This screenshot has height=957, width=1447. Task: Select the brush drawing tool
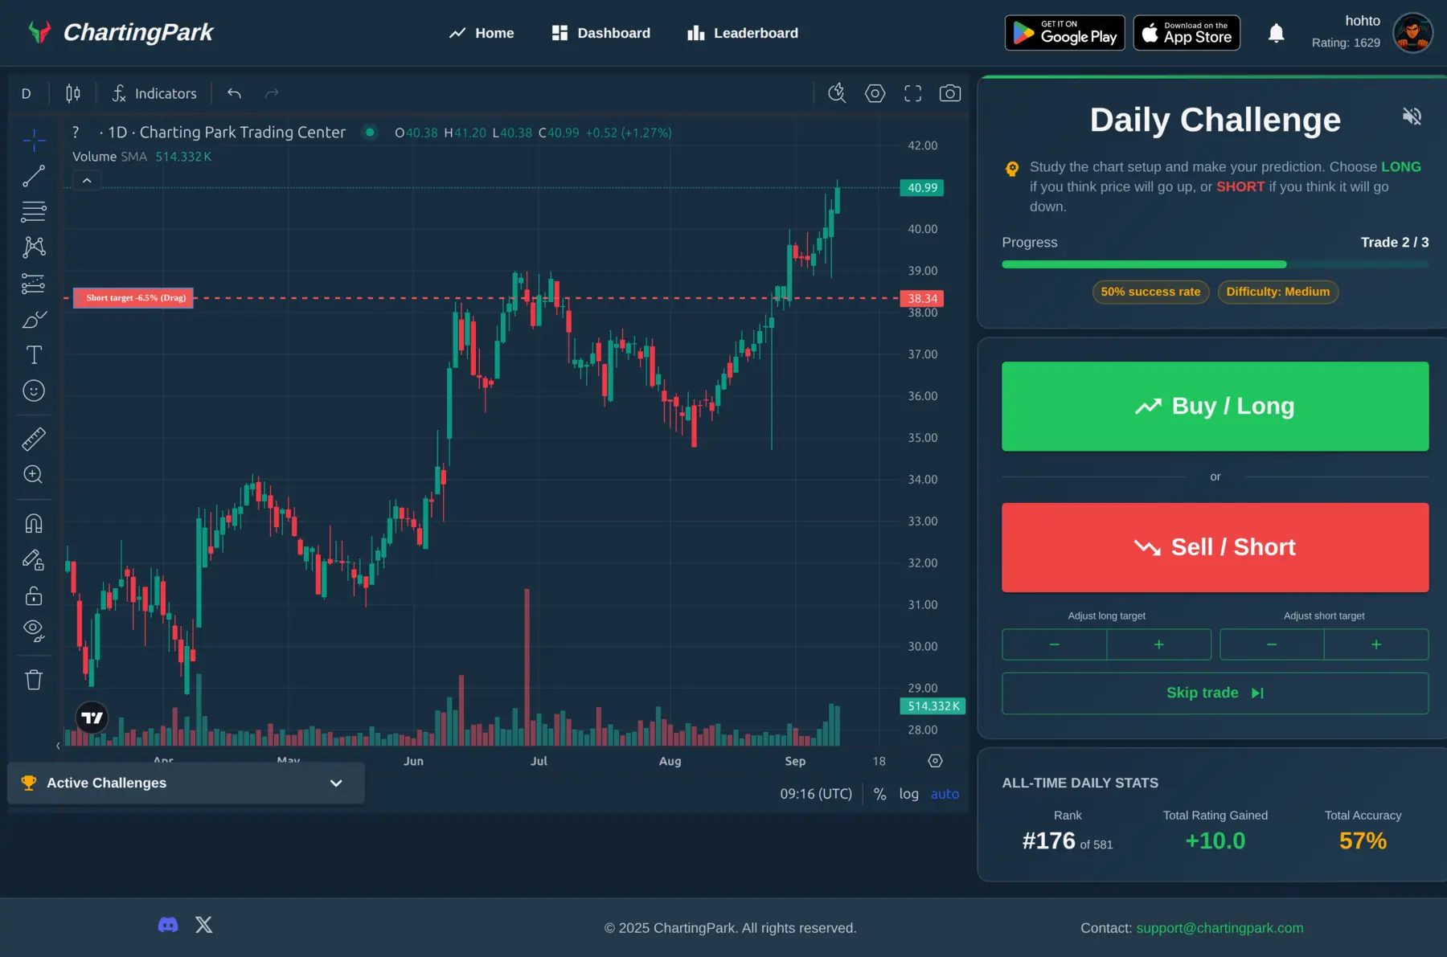coord(34,320)
